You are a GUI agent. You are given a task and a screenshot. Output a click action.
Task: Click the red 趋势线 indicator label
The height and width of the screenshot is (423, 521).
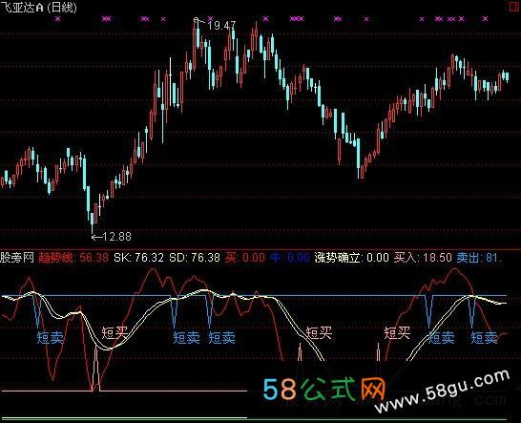pos(55,258)
